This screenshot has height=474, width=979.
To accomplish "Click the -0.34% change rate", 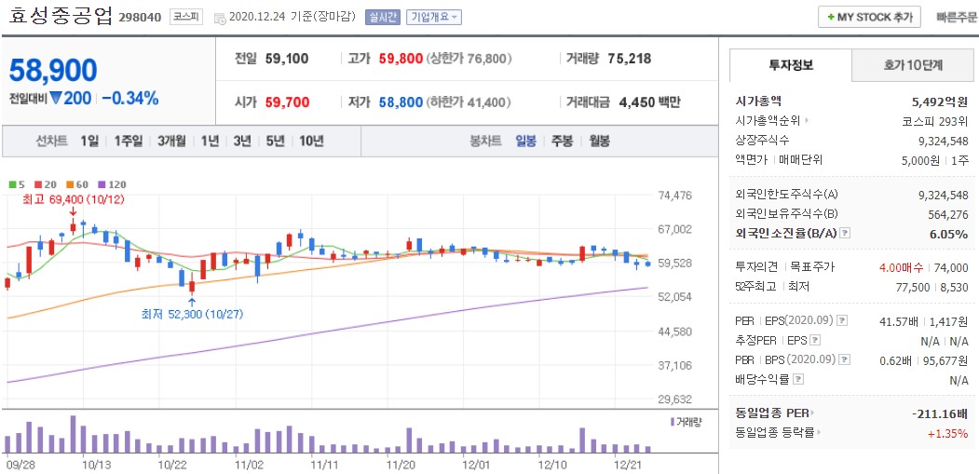I will 129,98.
